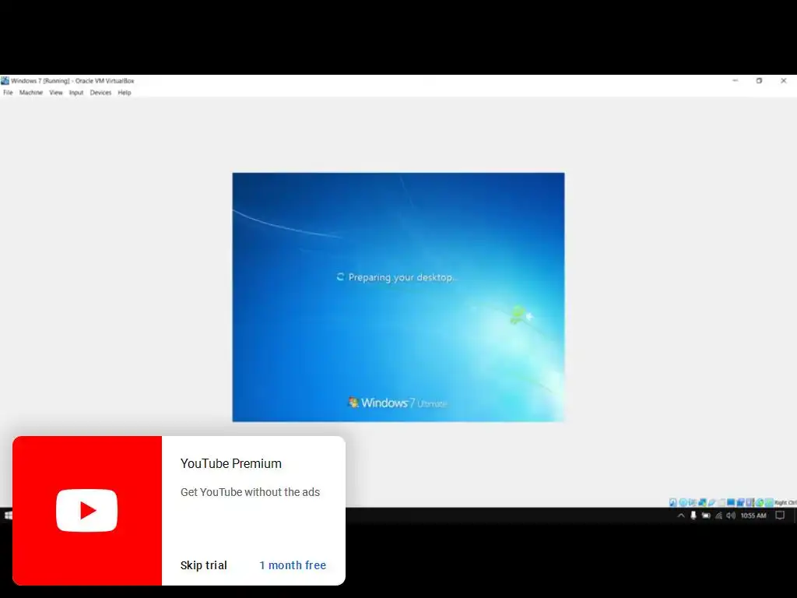Click the hard disk activity status icon
Viewport: 797px width, 598px height.
(x=673, y=502)
